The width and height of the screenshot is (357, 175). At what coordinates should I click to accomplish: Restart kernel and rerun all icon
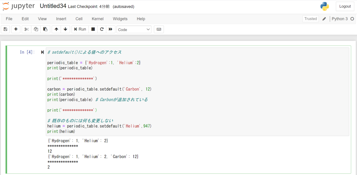(111, 29)
